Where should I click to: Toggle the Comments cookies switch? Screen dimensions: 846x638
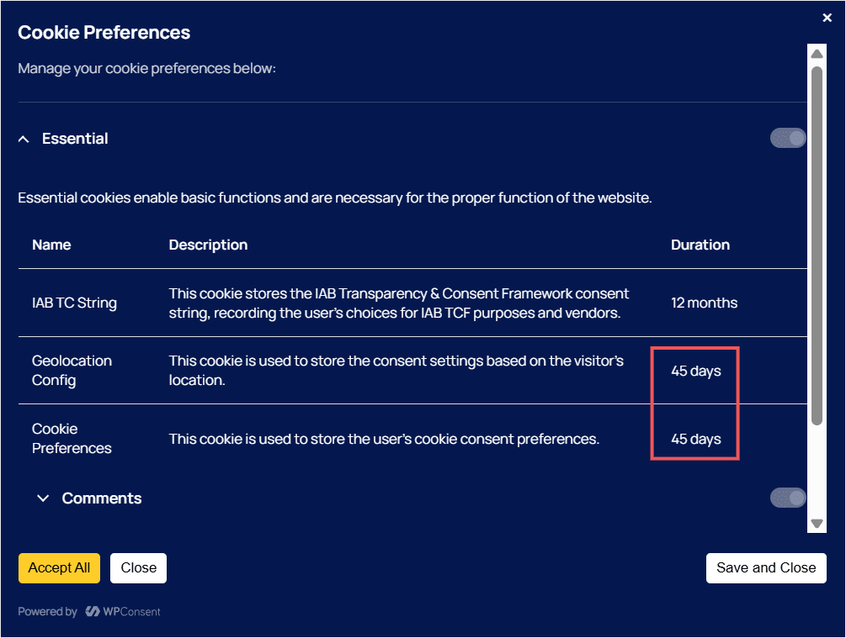point(788,498)
